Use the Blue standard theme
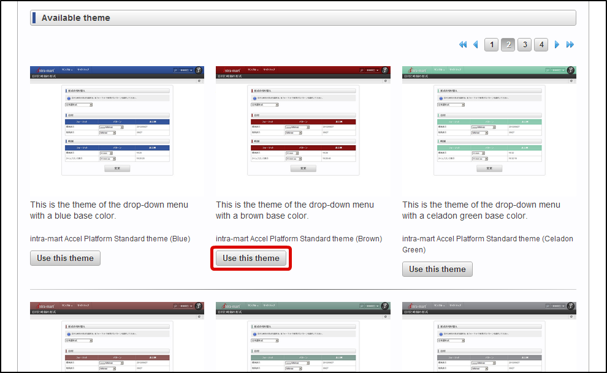Image resolution: width=607 pixels, height=373 pixels. pyautogui.click(x=65, y=258)
